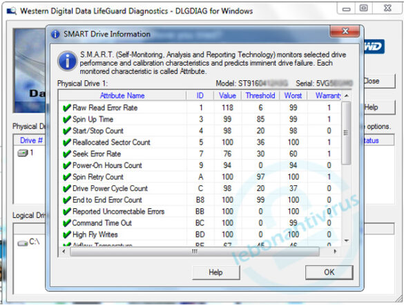404x305 pixels.
Task: Click ID B8 in End to End Error Count row
Action: [200, 200]
